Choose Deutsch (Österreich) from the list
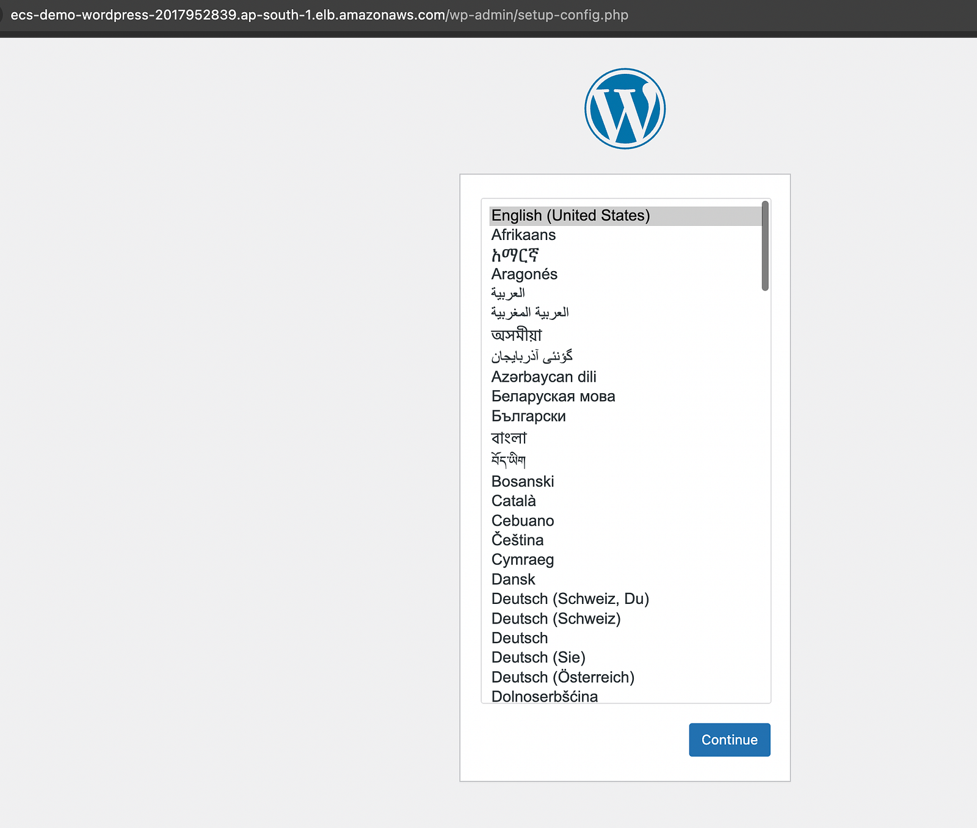 (x=625, y=677)
